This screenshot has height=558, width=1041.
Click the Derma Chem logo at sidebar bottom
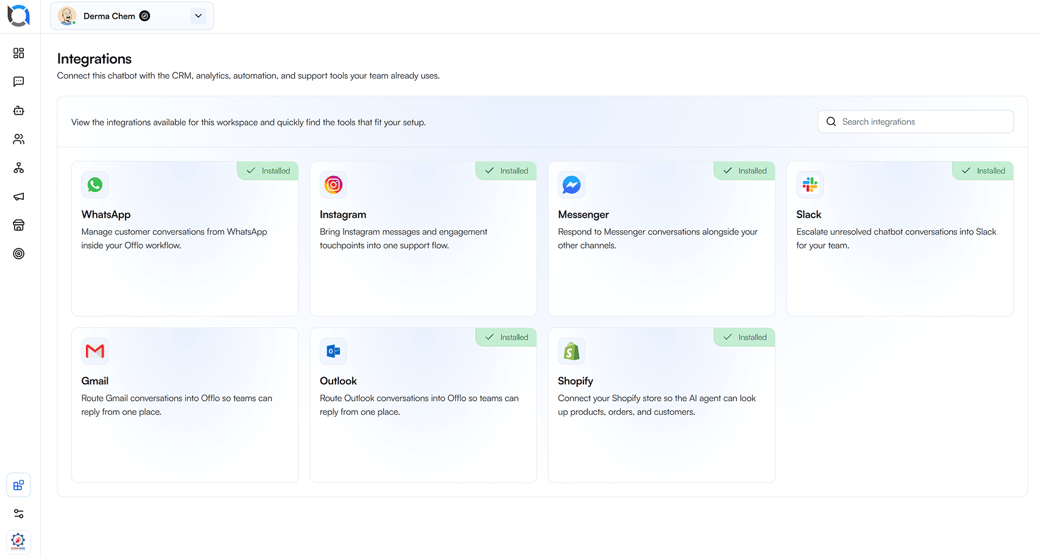[x=18, y=541]
